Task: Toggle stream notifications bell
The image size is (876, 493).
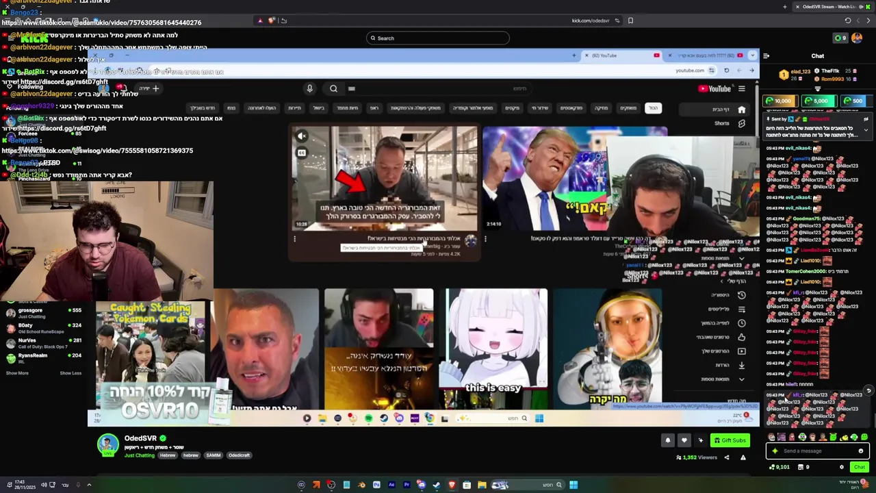Action: (x=668, y=440)
